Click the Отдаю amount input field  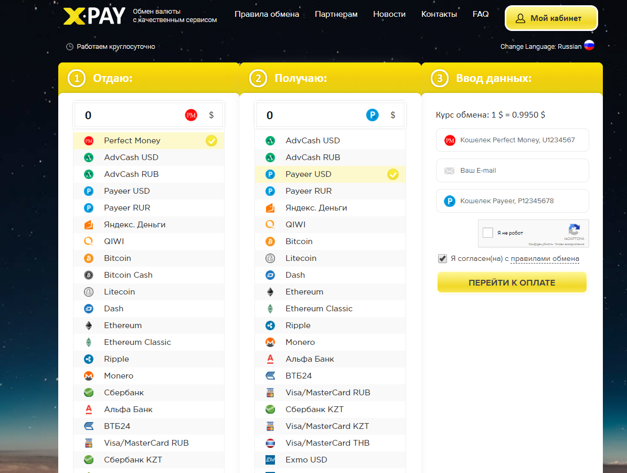tap(149, 115)
